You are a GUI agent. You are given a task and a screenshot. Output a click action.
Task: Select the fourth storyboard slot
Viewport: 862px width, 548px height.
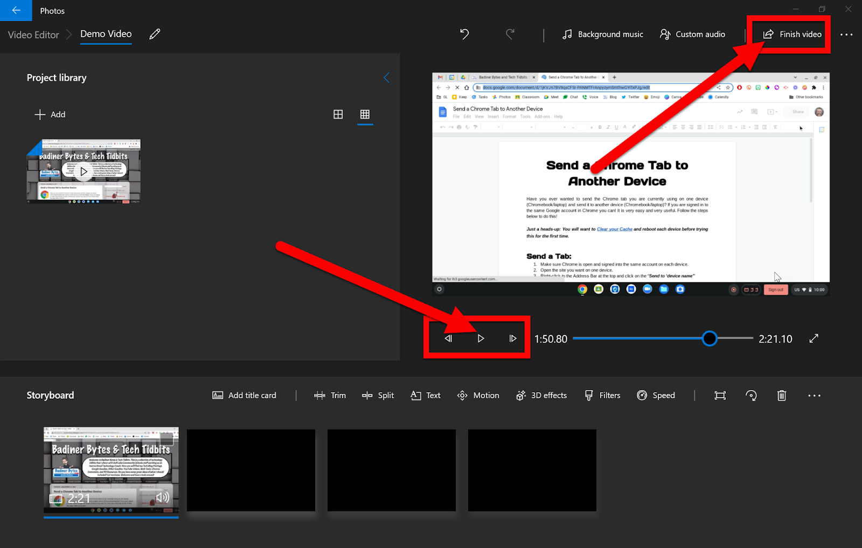coord(532,470)
